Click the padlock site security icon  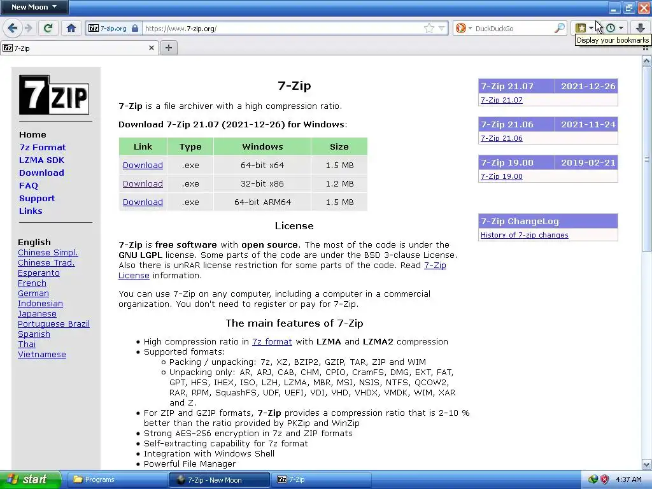pos(135,28)
